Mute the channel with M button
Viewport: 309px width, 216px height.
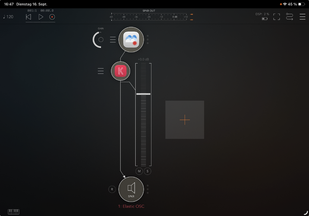click(x=139, y=171)
